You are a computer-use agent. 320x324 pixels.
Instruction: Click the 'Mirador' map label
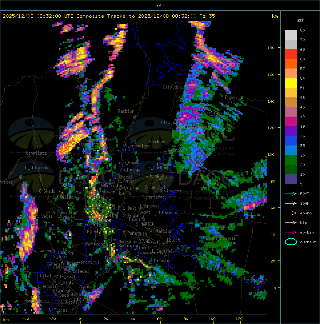[162, 261]
